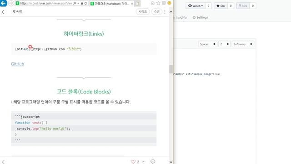Like the post with the heart icon

133,162
